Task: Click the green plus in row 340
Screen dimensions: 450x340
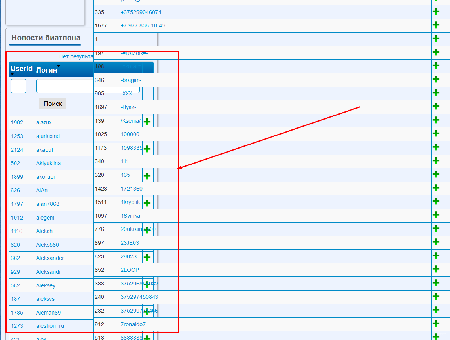Action: coord(435,161)
